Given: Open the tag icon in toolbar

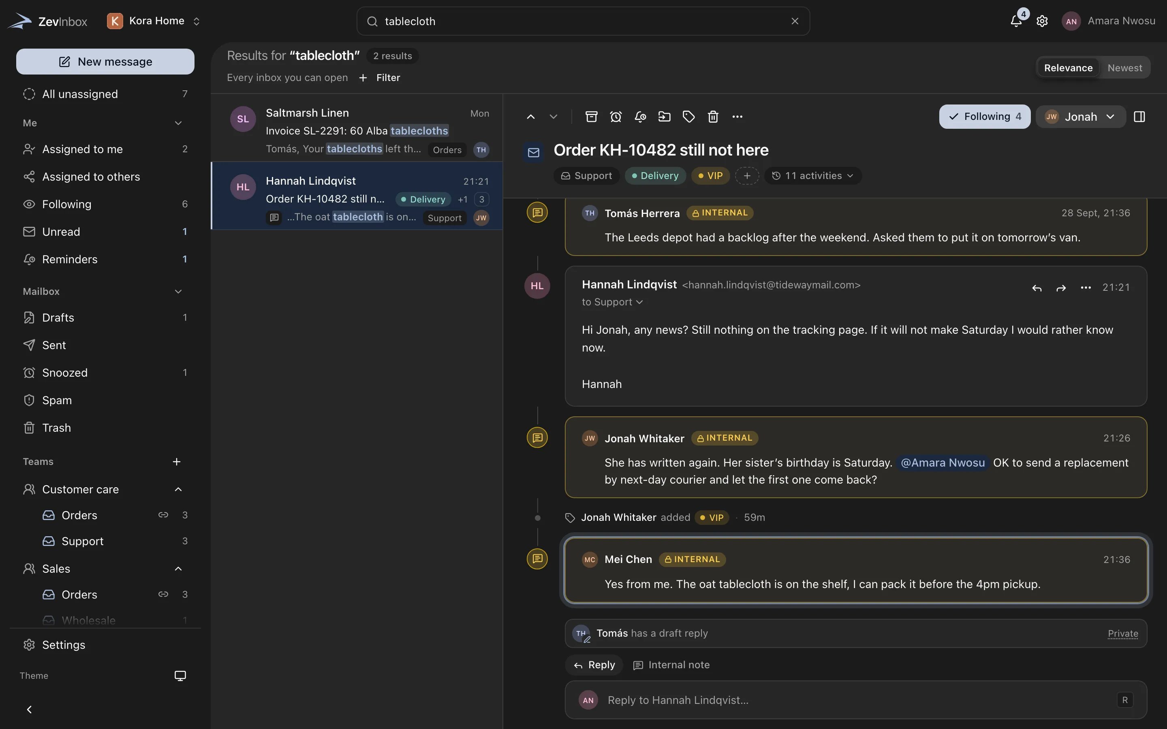Looking at the screenshot, I should coord(688,117).
